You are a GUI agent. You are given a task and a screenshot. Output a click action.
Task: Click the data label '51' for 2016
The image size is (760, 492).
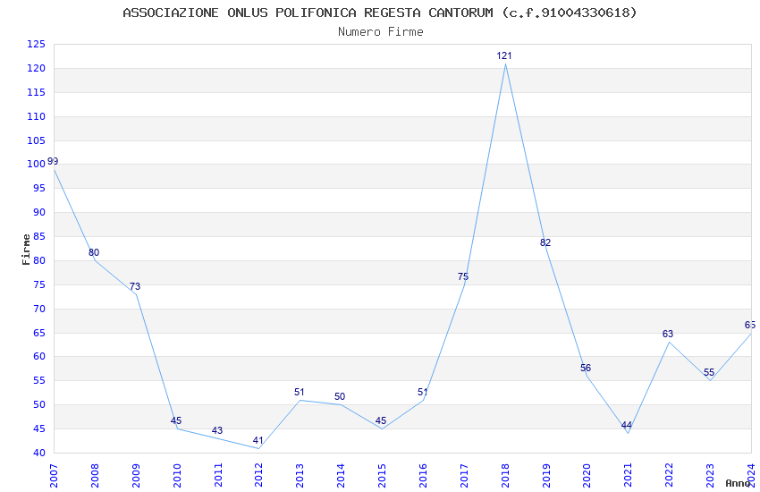click(x=422, y=392)
